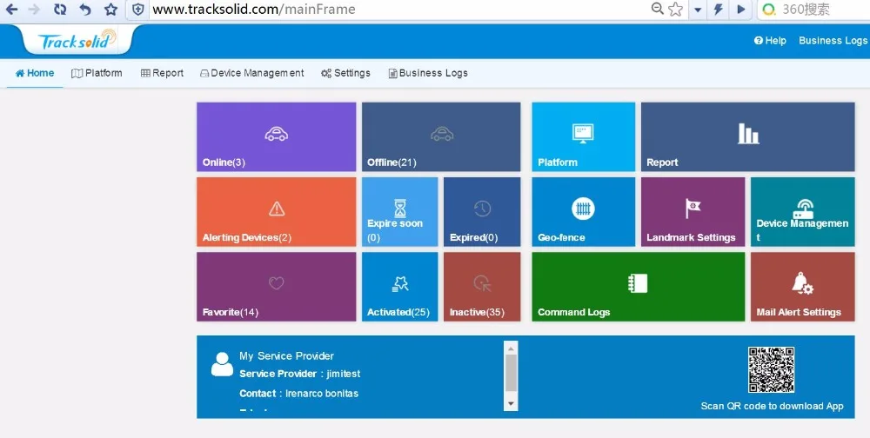870x438 pixels.
Task: Open the Report menu tab
Action: click(x=162, y=73)
